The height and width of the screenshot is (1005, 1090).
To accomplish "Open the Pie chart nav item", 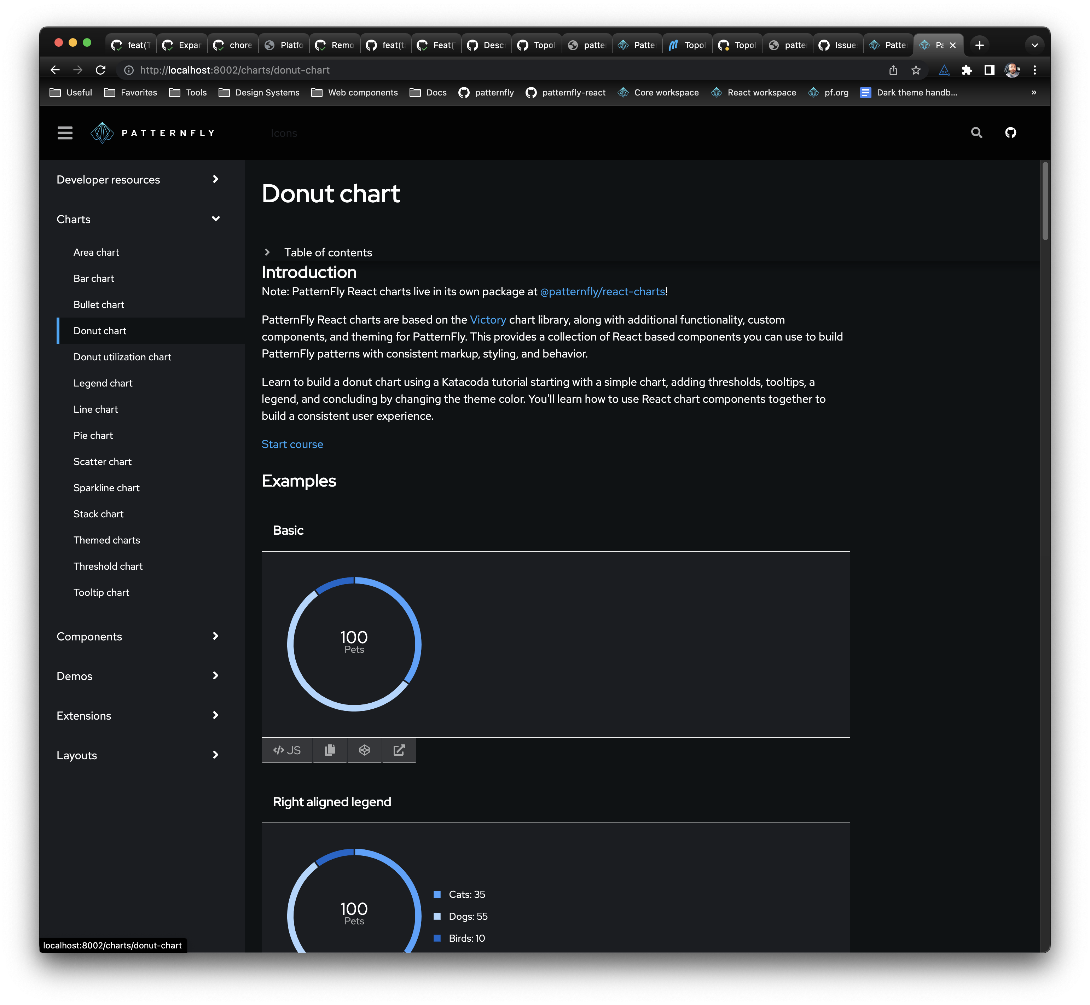I will click(x=93, y=435).
